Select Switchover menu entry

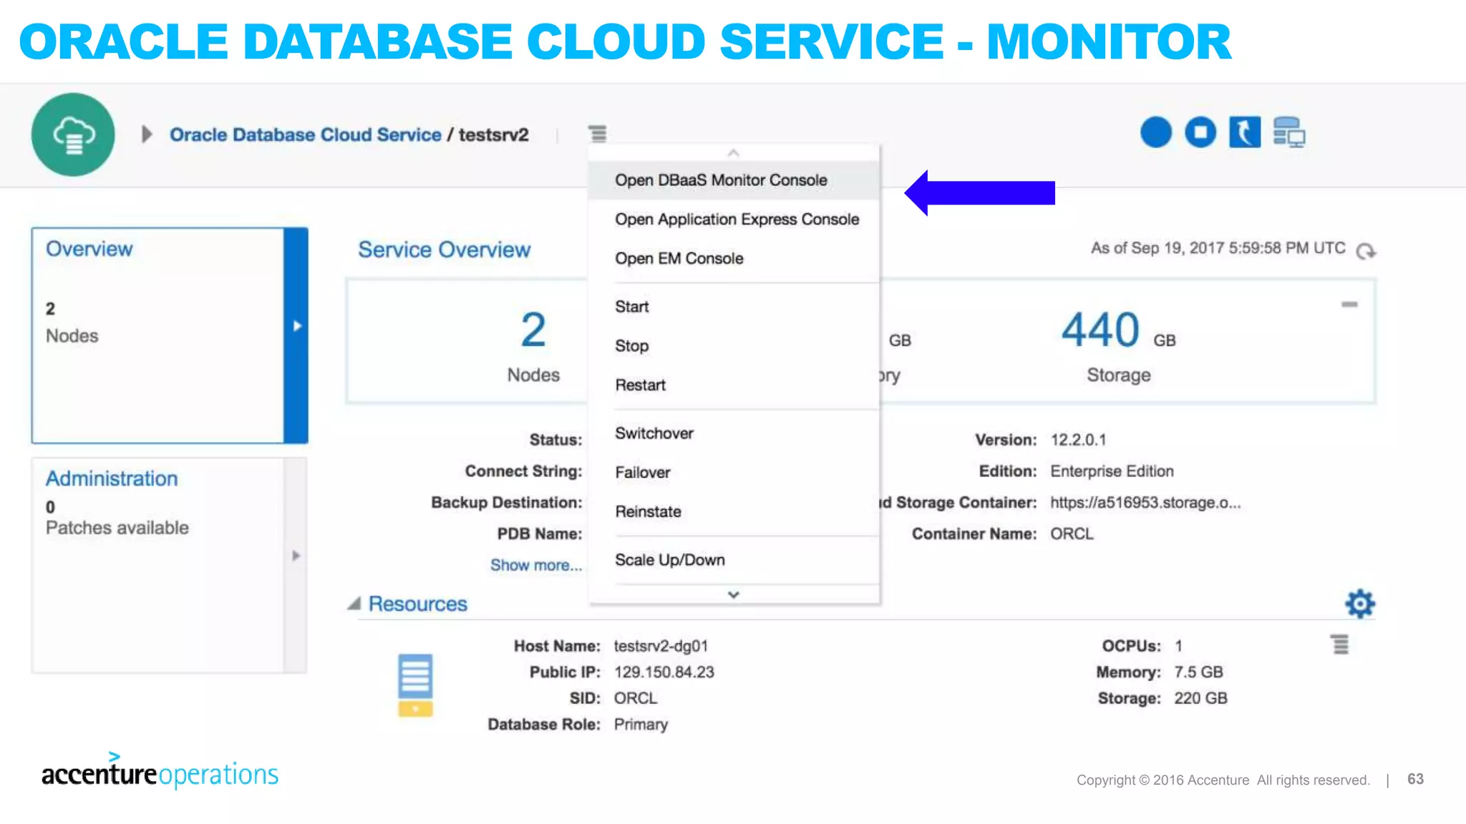pyautogui.click(x=734, y=433)
